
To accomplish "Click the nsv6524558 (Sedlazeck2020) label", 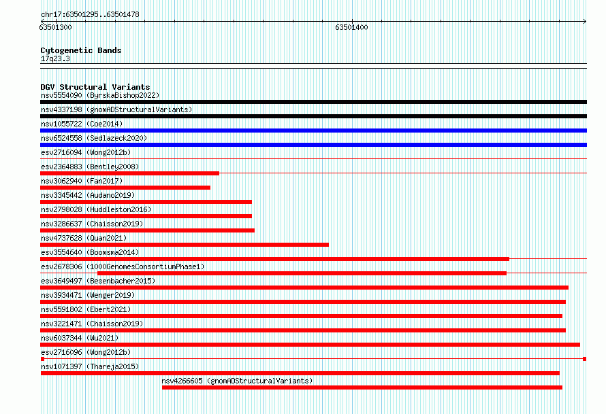I will click(x=94, y=138).
